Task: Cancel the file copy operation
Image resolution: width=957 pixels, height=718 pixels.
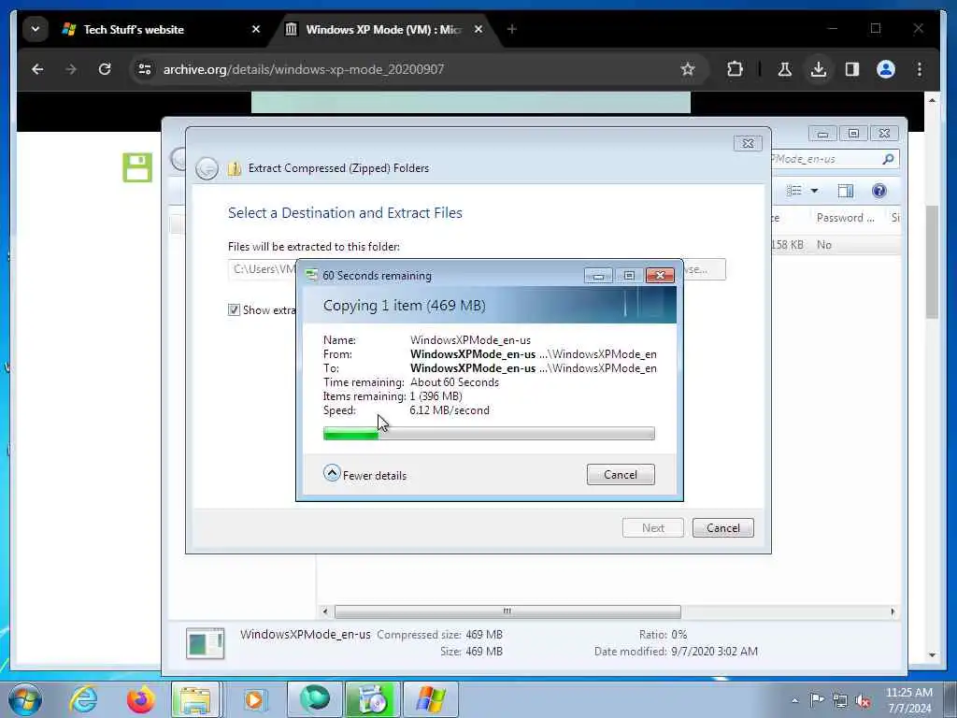Action: (621, 474)
